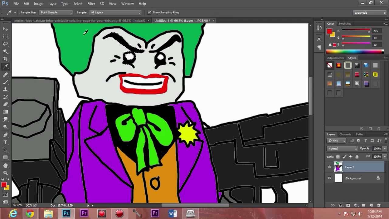Open the Essentials workspace dropdown
This screenshot has width=389, height=219.
[370, 13]
